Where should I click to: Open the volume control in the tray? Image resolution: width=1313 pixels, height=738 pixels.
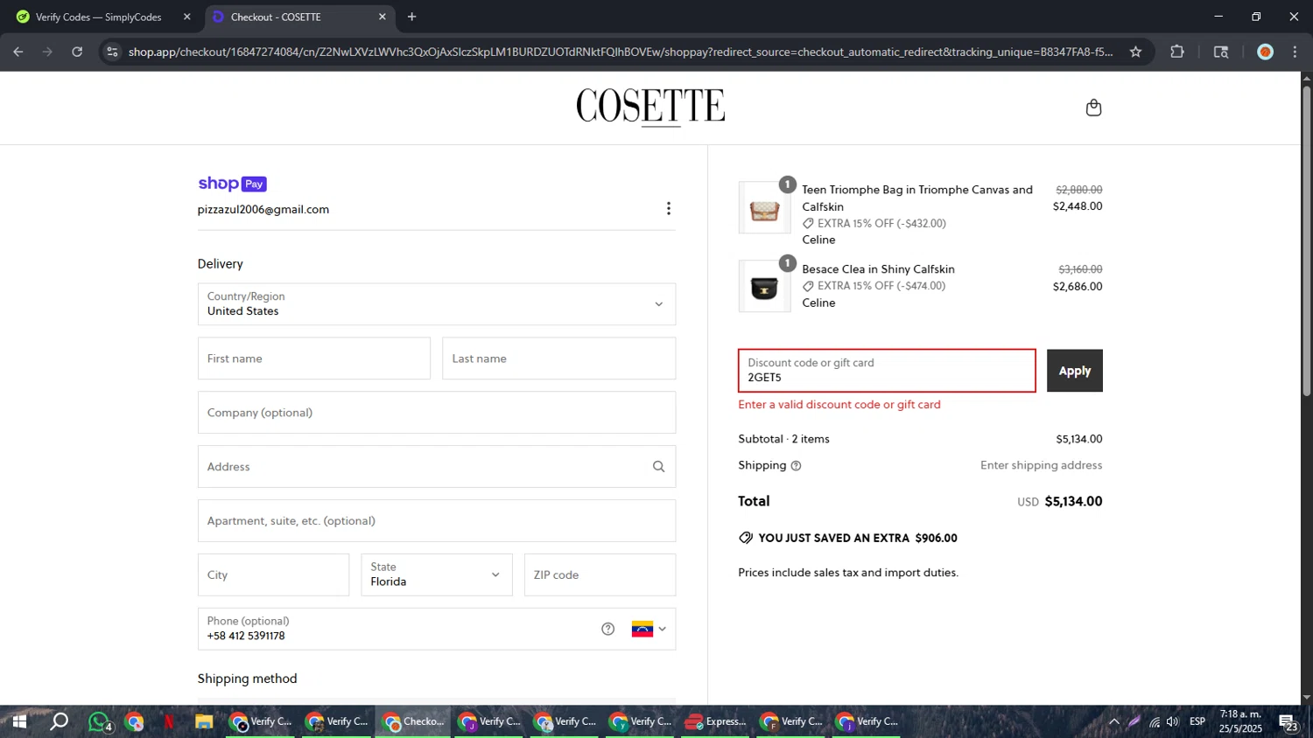[1173, 722]
